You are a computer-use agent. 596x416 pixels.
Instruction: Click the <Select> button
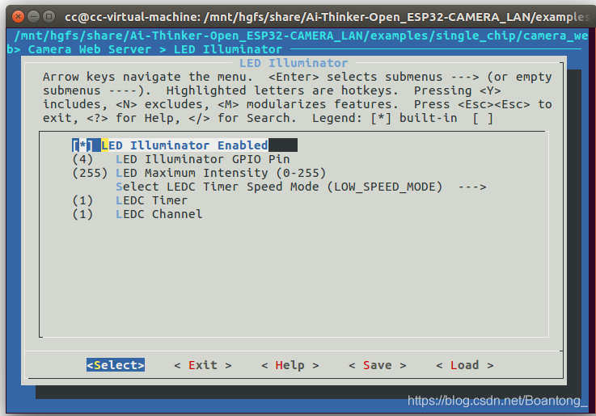click(115, 365)
